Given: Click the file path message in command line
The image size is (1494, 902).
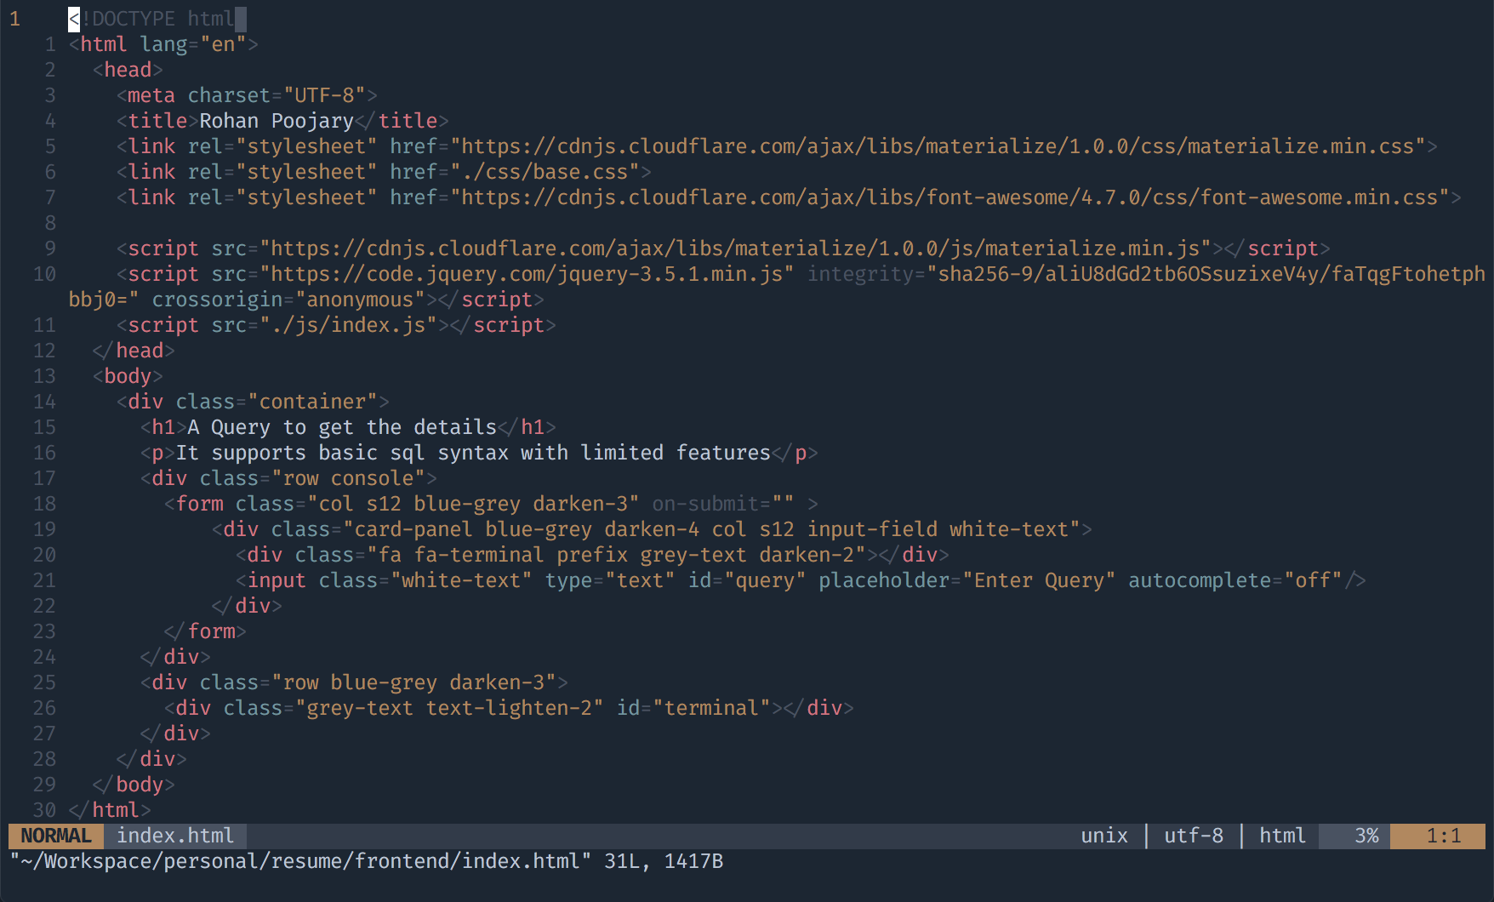Looking at the screenshot, I should [x=367, y=861].
